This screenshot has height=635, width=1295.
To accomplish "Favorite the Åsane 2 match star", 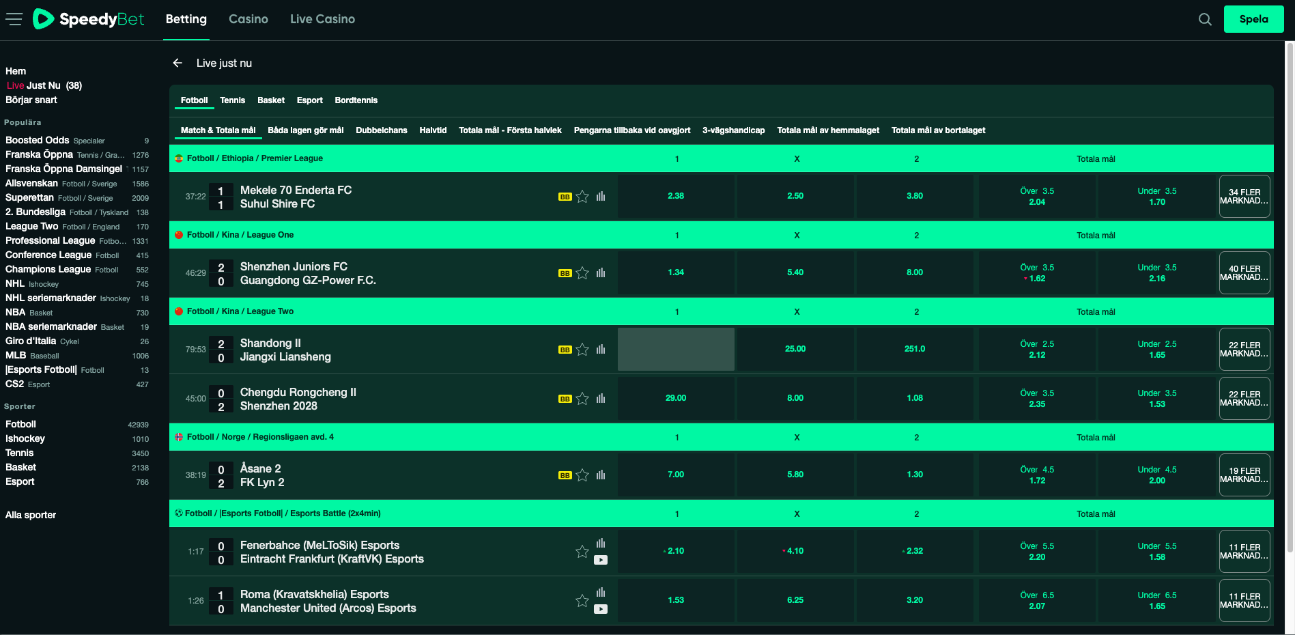I will click(x=582, y=475).
